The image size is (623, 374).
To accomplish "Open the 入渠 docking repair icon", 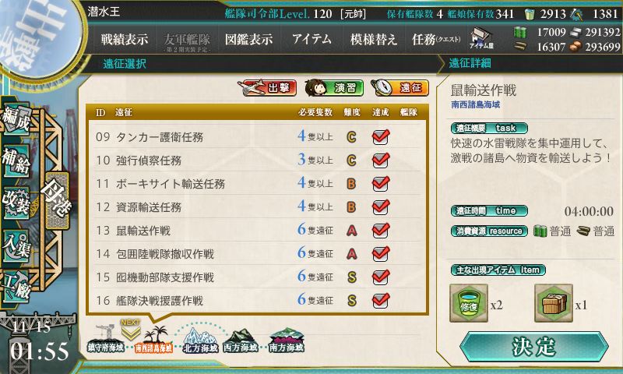I will coord(16,245).
